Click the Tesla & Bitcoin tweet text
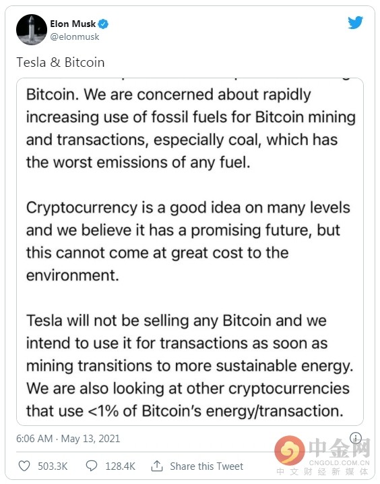 pos(61,62)
